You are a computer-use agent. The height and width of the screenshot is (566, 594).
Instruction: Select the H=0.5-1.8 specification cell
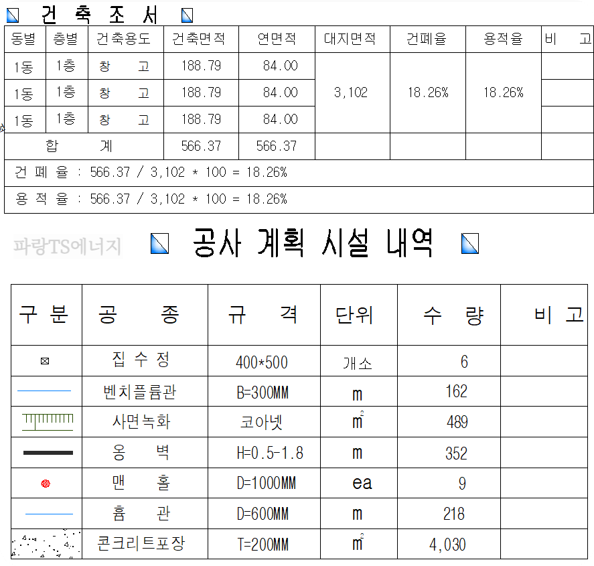(x=270, y=453)
